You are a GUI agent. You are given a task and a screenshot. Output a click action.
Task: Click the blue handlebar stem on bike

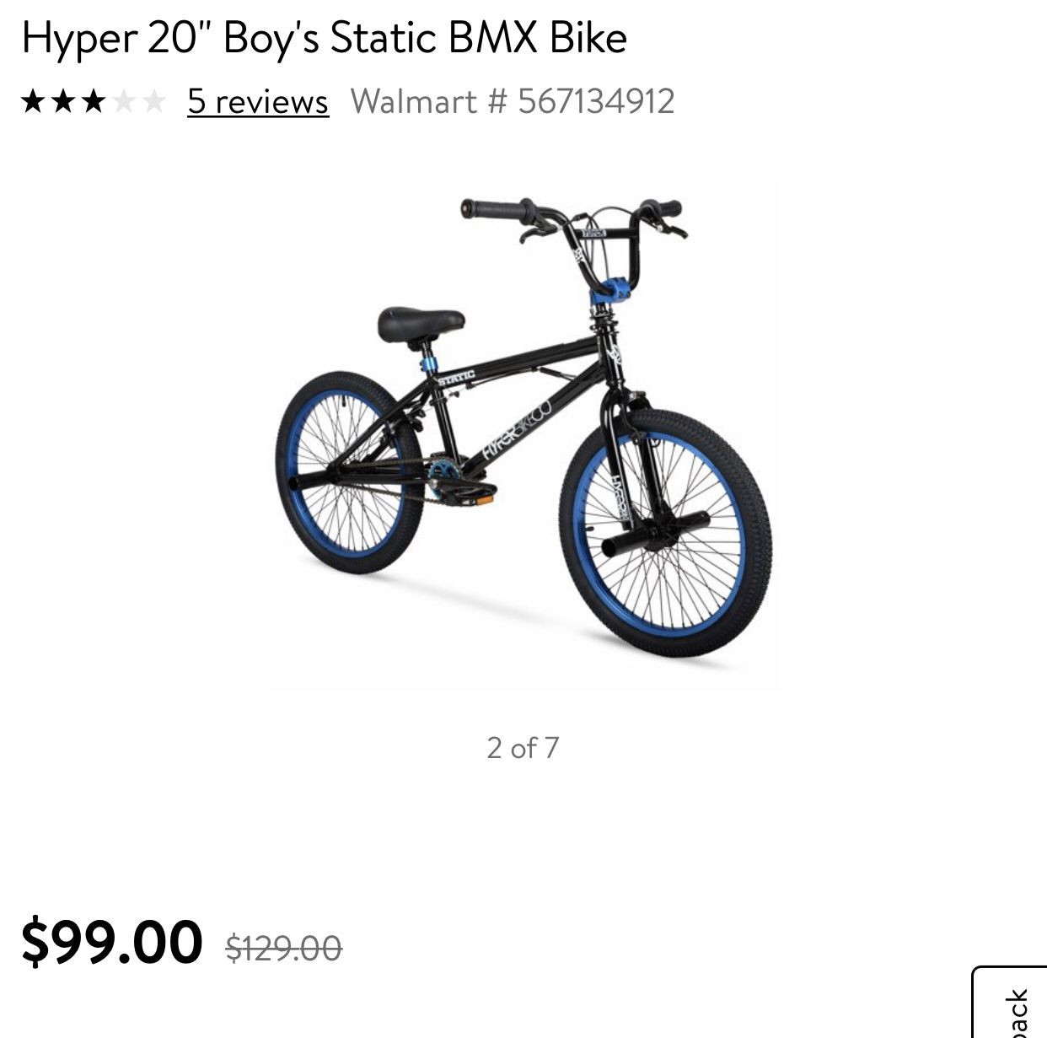coord(609,292)
